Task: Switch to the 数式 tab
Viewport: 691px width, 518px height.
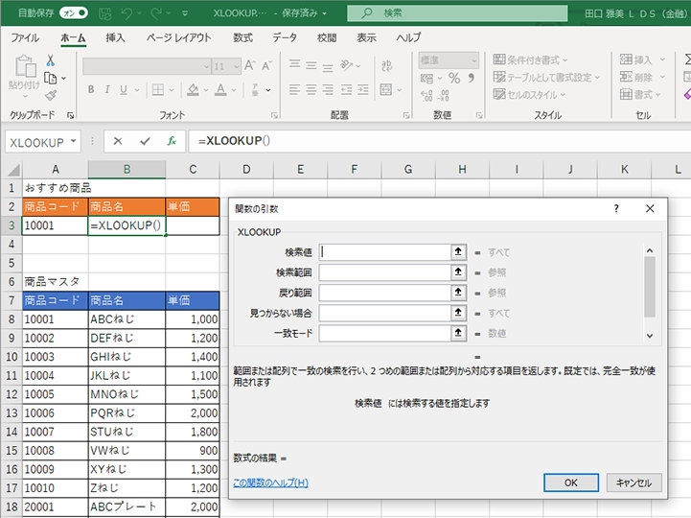Action: (x=242, y=38)
